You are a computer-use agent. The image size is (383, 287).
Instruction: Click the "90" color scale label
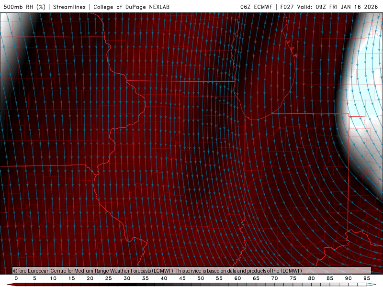pos(348,278)
